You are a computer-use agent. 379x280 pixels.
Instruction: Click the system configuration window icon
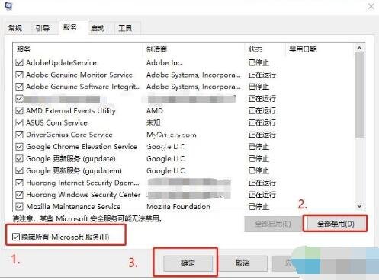click(x=8, y=6)
